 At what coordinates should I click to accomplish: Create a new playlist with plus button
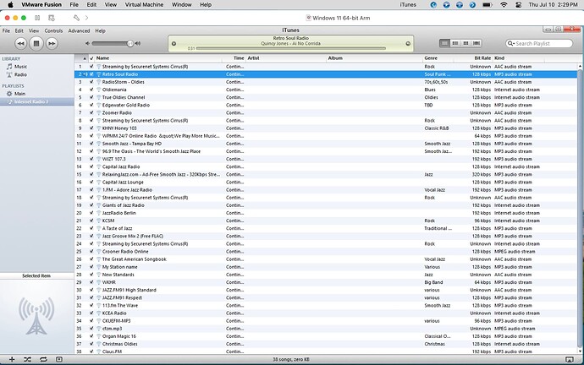point(12,359)
